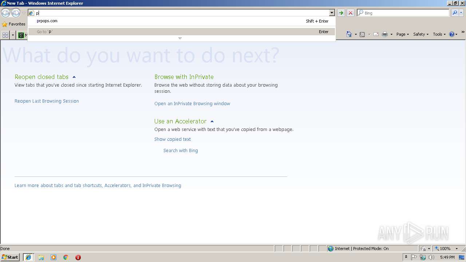
Task: Show hidden tray icons arrow
Action: (406, 257)
